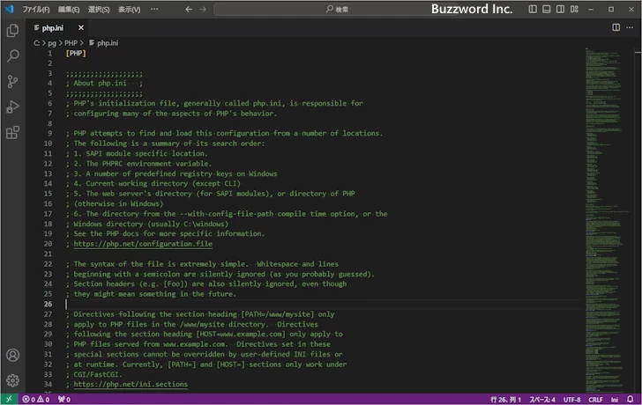Screen dimensions: 642x405
Task: Open the ファイル(F) menu
Action: click(x=36, y=10)
